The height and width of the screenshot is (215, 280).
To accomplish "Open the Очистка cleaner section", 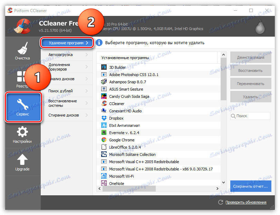I will [22, 51].
